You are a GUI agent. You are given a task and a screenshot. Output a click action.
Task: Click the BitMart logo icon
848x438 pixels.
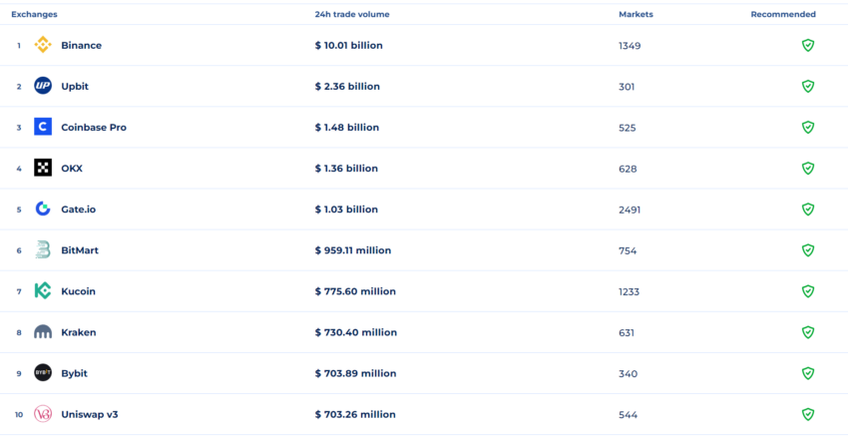pos(43,249)
